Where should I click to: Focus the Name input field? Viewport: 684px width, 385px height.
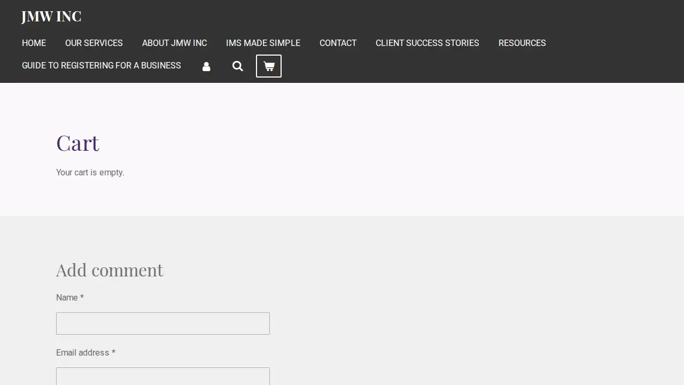click(163, 324)
